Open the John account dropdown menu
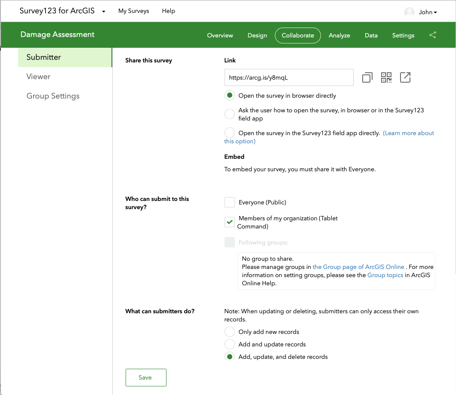The width and height of the screenshot is (456, 395). point(428,12)
